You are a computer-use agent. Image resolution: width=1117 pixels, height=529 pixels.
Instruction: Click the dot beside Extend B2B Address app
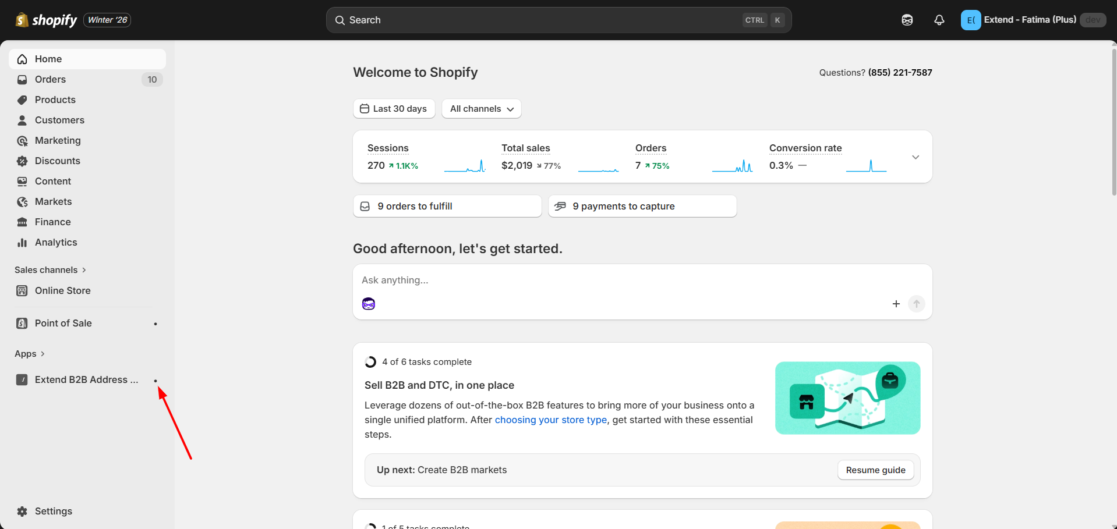point(155,381)
